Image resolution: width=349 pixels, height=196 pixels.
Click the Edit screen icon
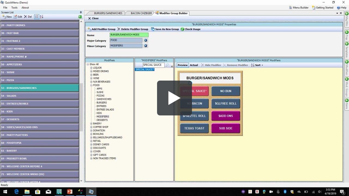point(18,17)
